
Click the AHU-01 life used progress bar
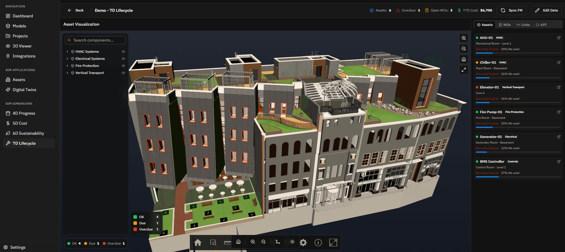(x=518, y=53)
